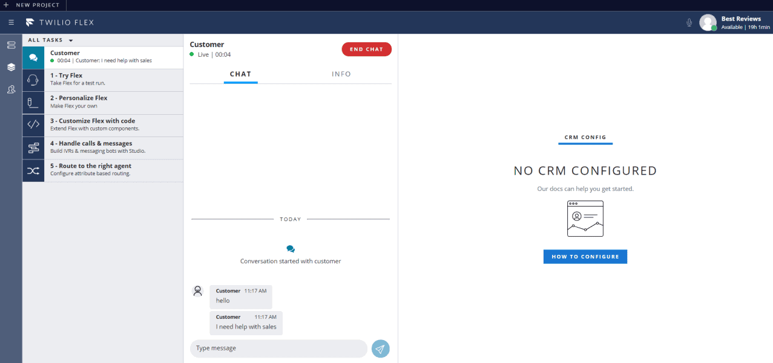This screenshot has height=363, width=773.
Task: Click the send message paper plane icon
Action: coord(381,349)
